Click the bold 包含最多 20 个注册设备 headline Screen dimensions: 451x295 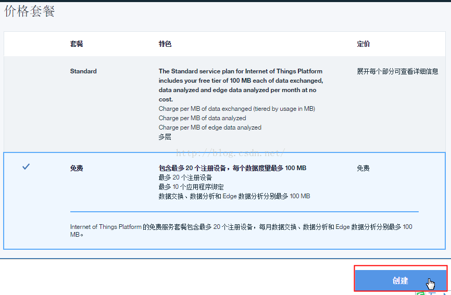point(232,168)
